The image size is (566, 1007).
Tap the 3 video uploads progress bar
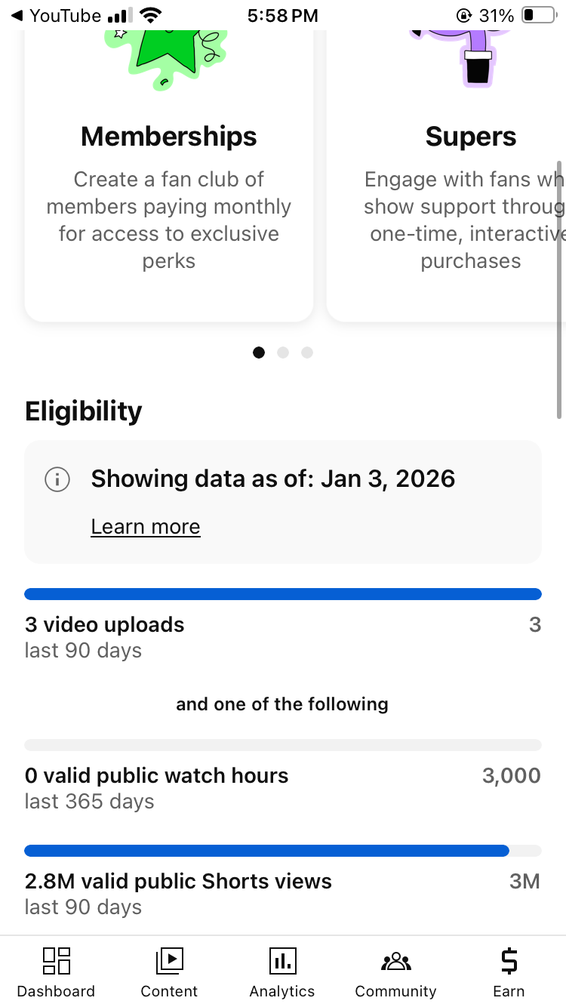[283, 594]
